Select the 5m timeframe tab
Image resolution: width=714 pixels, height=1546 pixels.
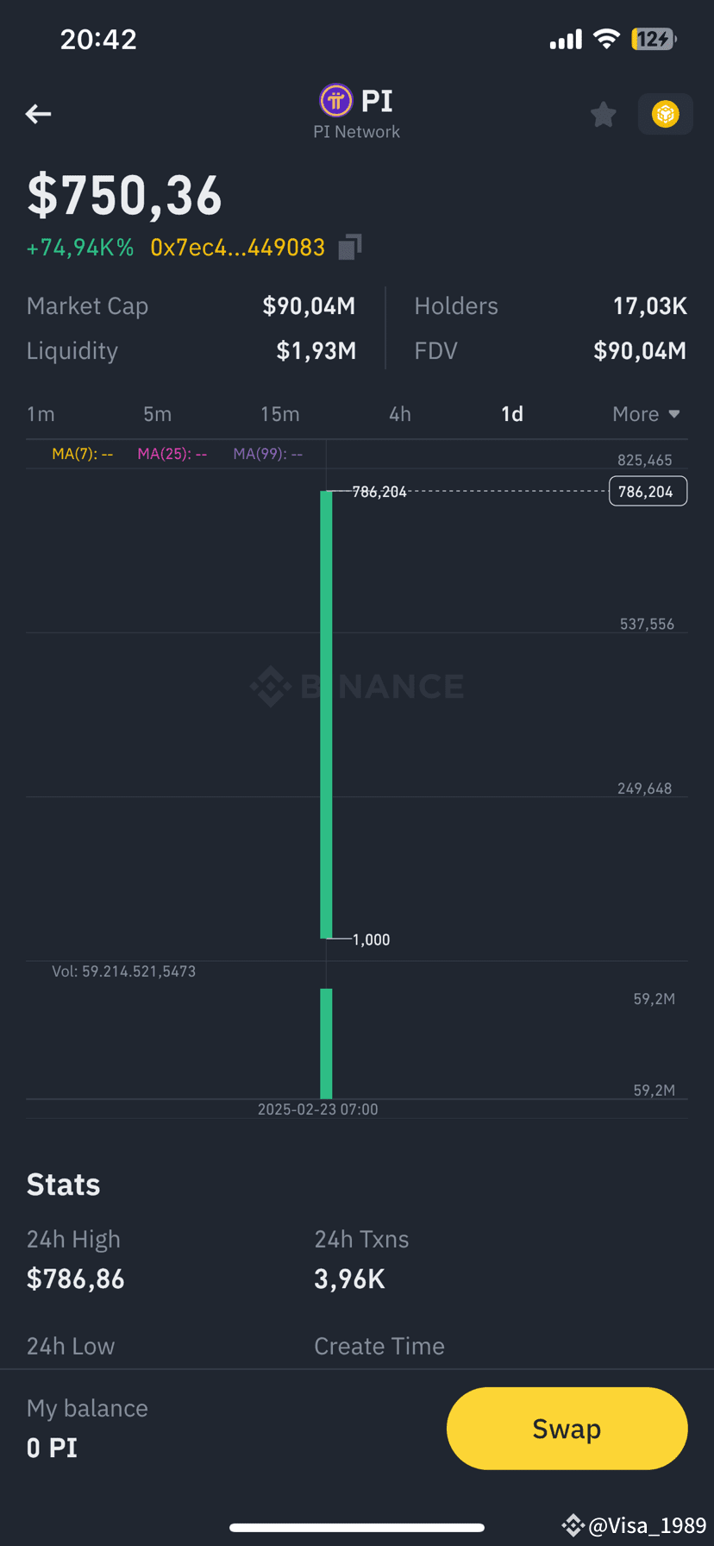(x=157, y=414)
